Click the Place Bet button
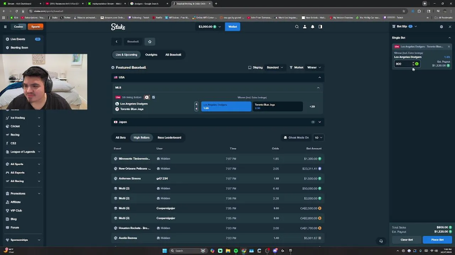 click(x=437, y=240)
